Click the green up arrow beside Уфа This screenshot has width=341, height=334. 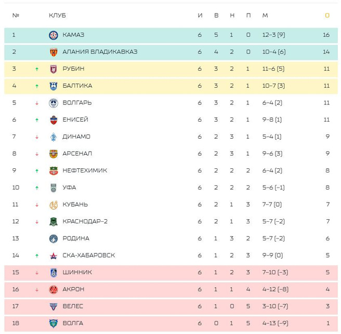tap(37, 188)
